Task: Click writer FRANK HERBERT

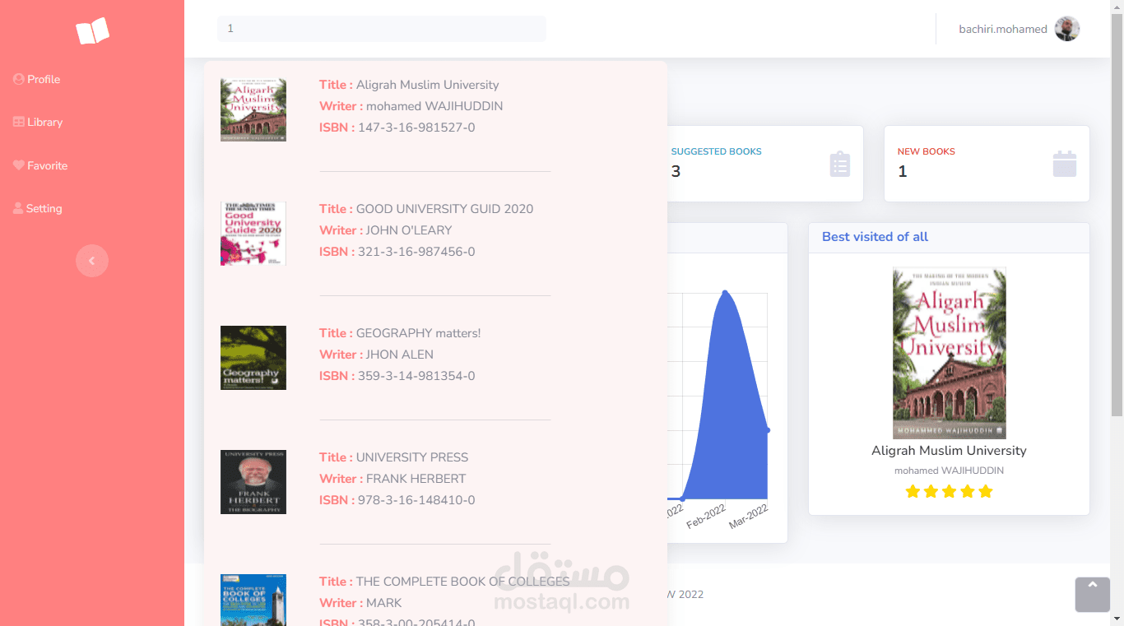Action: 416,479
